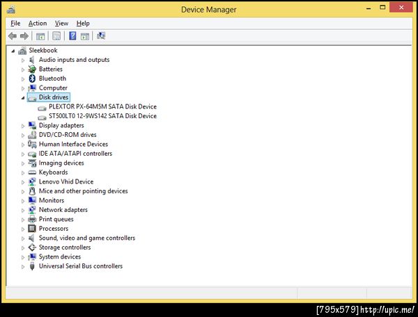The image size is (418, 317).
Task: Select the Universal Serial Bus controllers label
Action: point(81,266)
